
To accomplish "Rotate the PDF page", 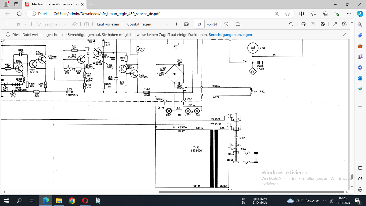I will pos(226,24).
